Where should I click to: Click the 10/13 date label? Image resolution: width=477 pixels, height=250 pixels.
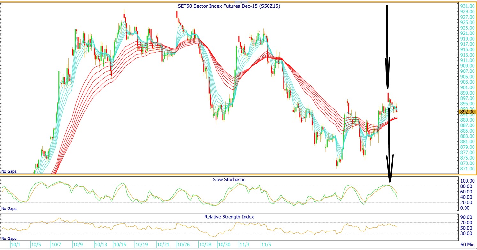[101, 245]
